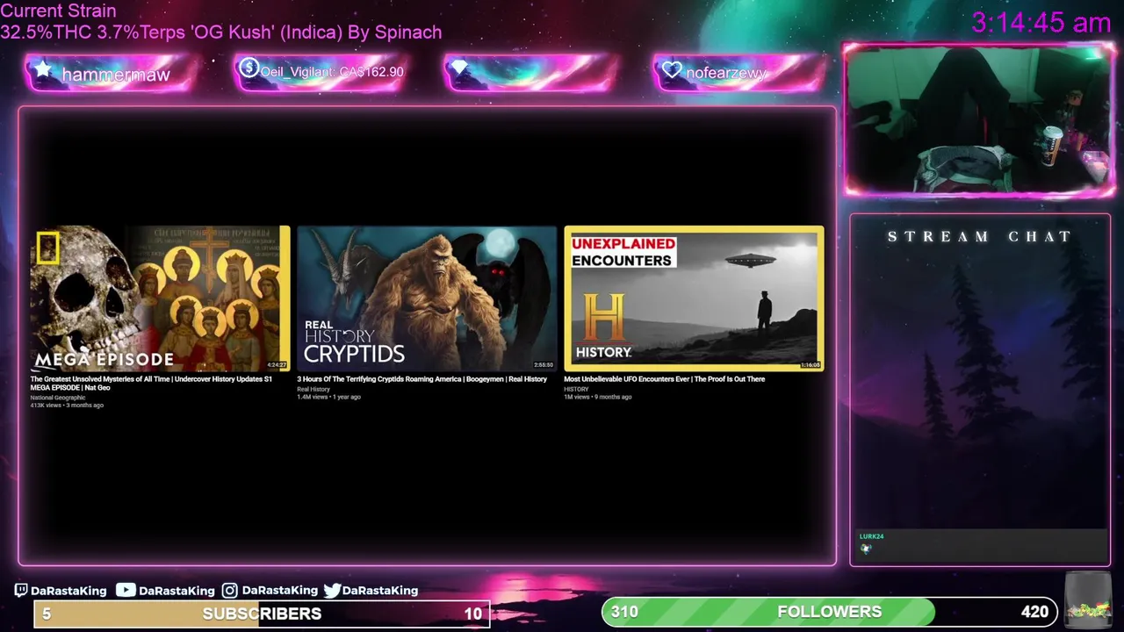Click the FOLLOWERS goal progress bar
This screenshot has height=632, width=1124.
coord(829,612)
